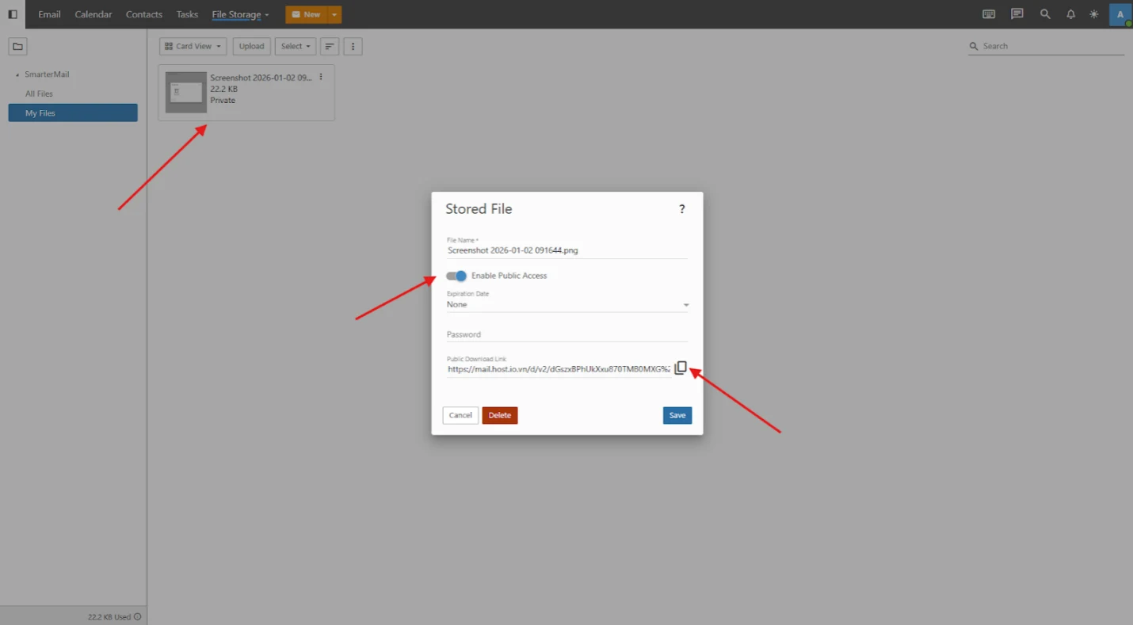This screenshot has width=1133, height=629.
Task: Click the sun theme icon
Action: point(1094,14)
